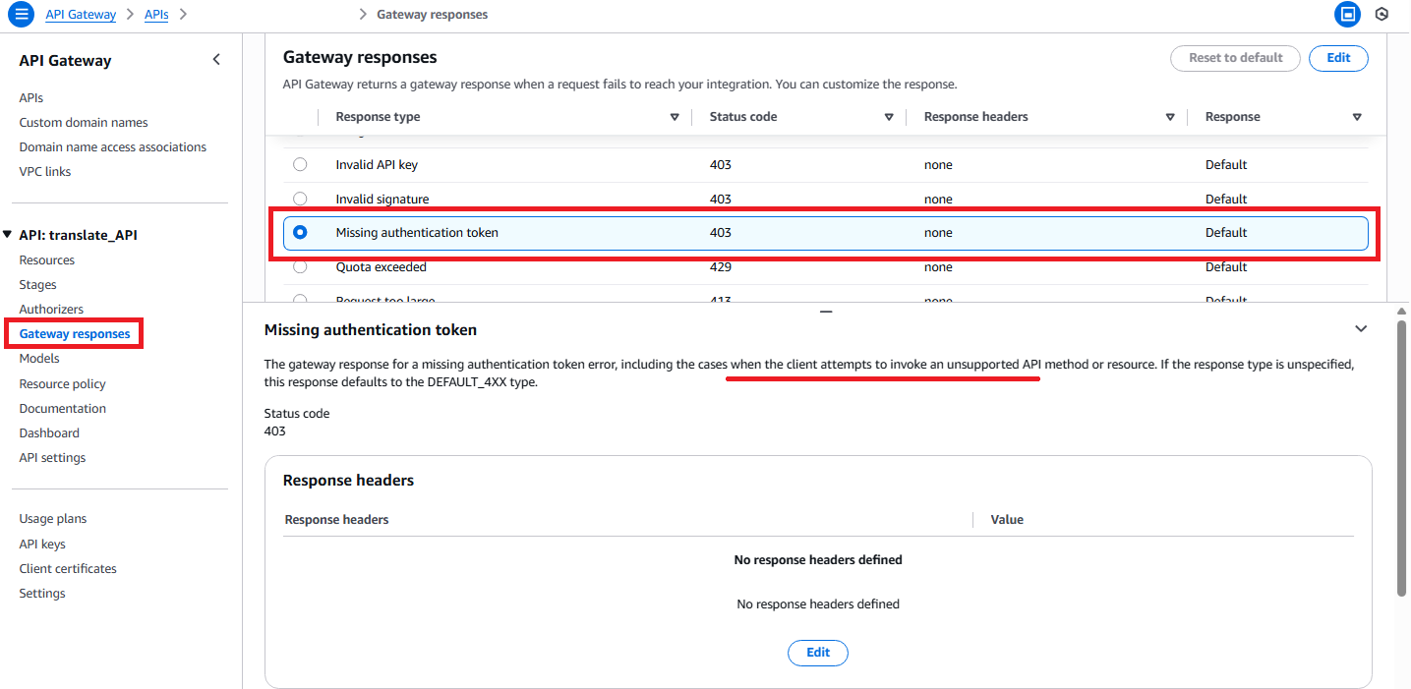This screenshot has height=689, width=1411.
Task: Collapse the API Gateway side panel
Action: pyautogui.click(x=216, y=60)
